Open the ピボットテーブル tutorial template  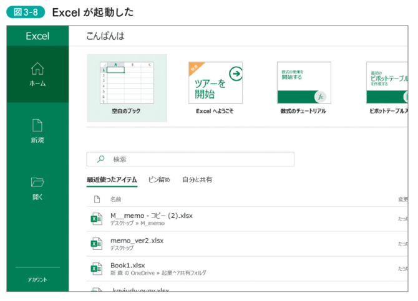click(x=387, y=83)
